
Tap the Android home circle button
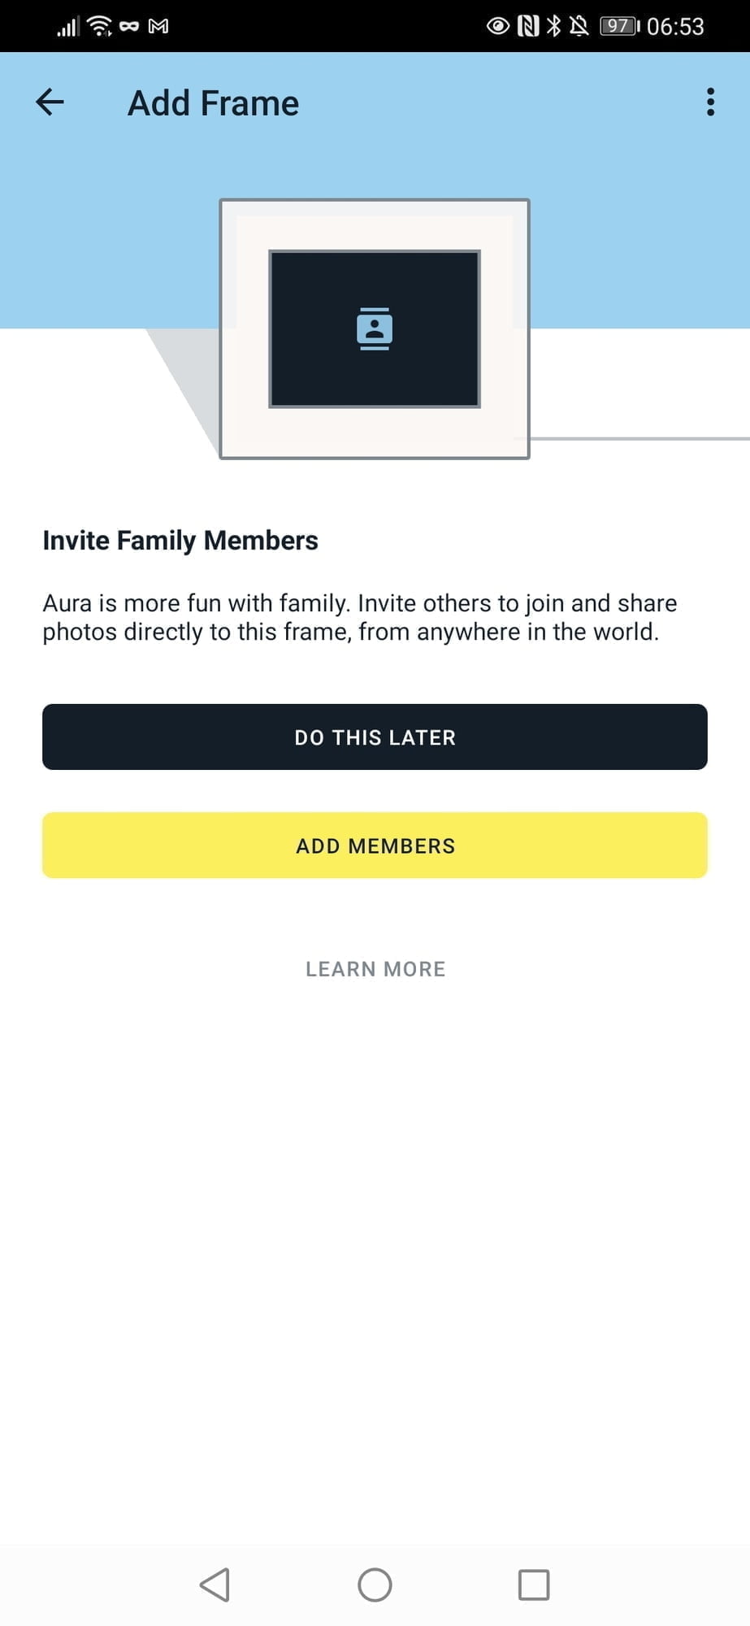tap(375, 1585)
